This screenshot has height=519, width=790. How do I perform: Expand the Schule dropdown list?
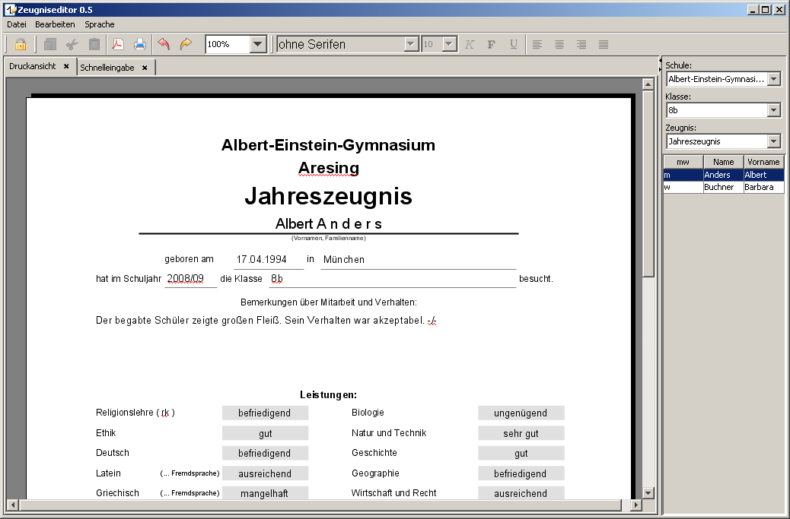(x=774, y=79)
